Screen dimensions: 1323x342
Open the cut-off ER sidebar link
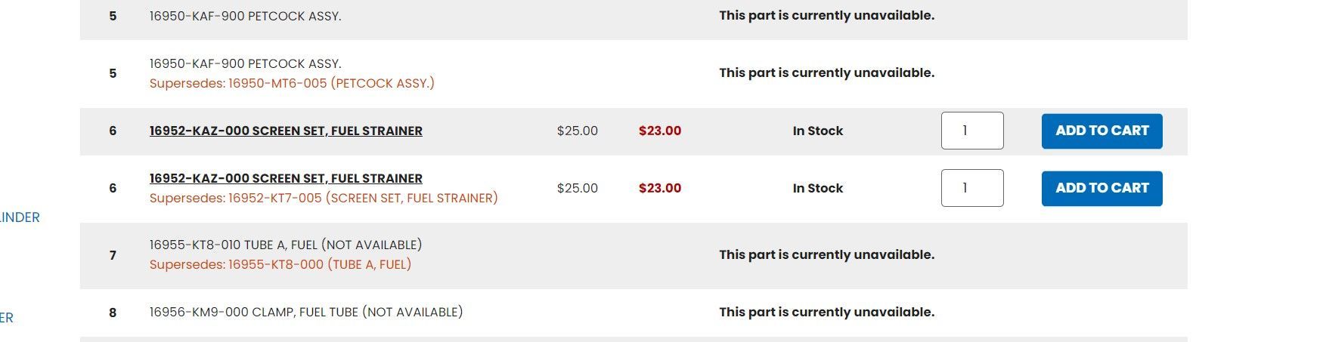coord(7,318)
